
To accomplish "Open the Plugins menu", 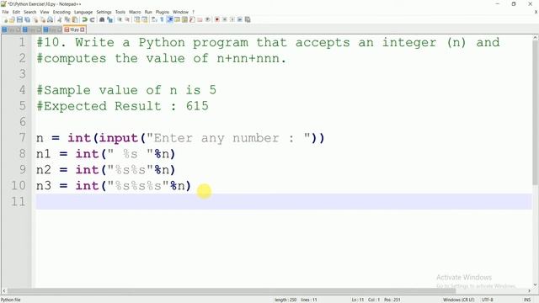I will coord(163,12).
